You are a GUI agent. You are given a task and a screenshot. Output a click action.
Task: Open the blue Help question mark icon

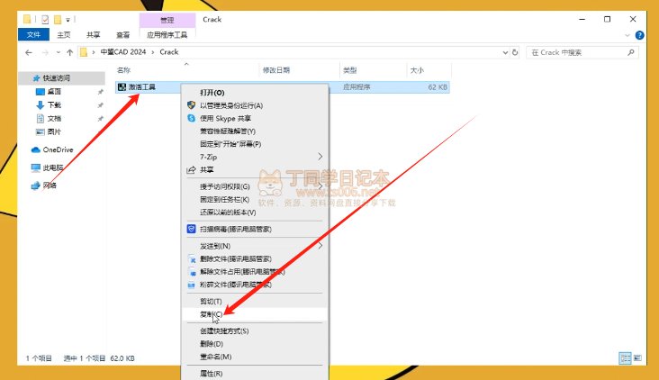point(639,35)
